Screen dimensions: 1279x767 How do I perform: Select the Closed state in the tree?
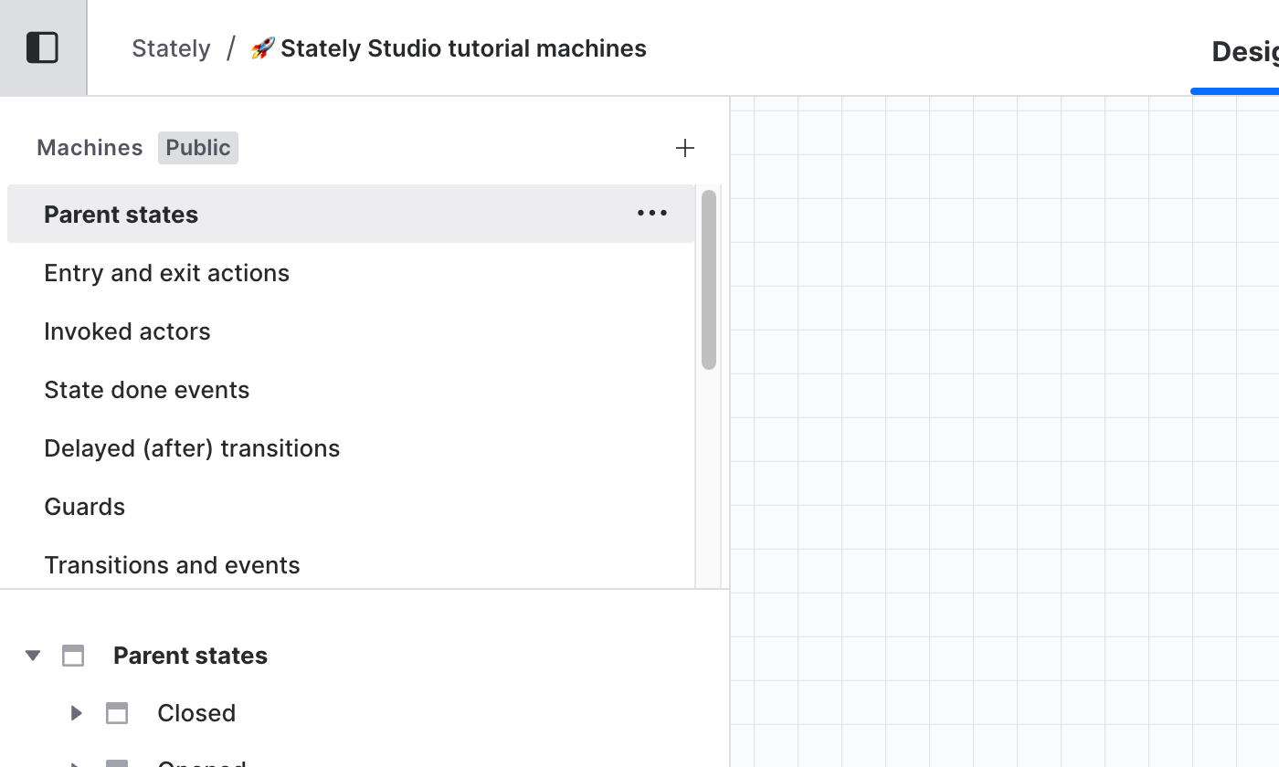196,713
